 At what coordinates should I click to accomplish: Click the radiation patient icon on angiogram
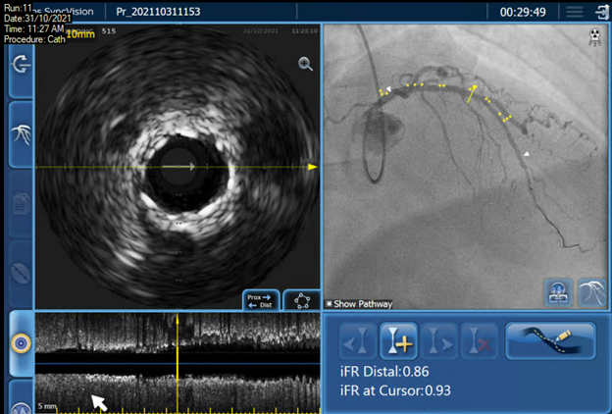pyautogui.click(x=594, y=37)
